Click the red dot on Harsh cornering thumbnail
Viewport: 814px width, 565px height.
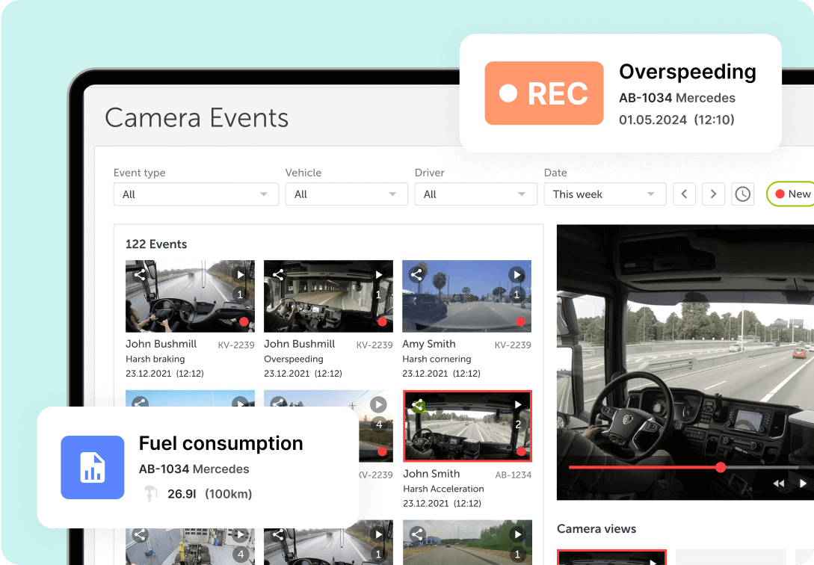[521, 321]
